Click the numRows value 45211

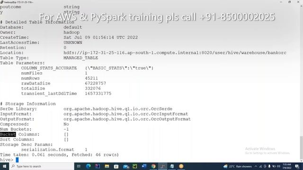pos(91,78)
